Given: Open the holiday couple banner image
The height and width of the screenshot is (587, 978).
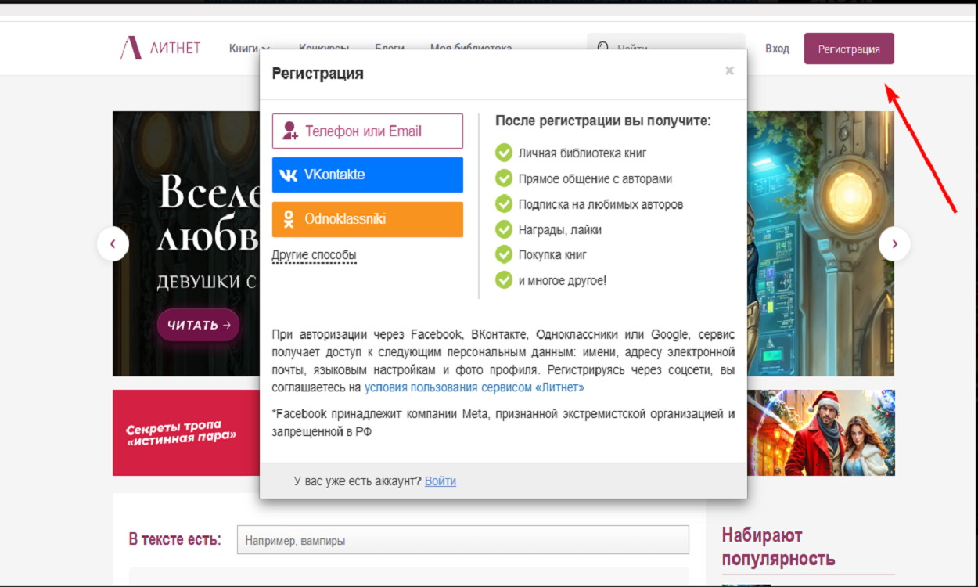Looking at the screenshot, I should tap(821, 433).
